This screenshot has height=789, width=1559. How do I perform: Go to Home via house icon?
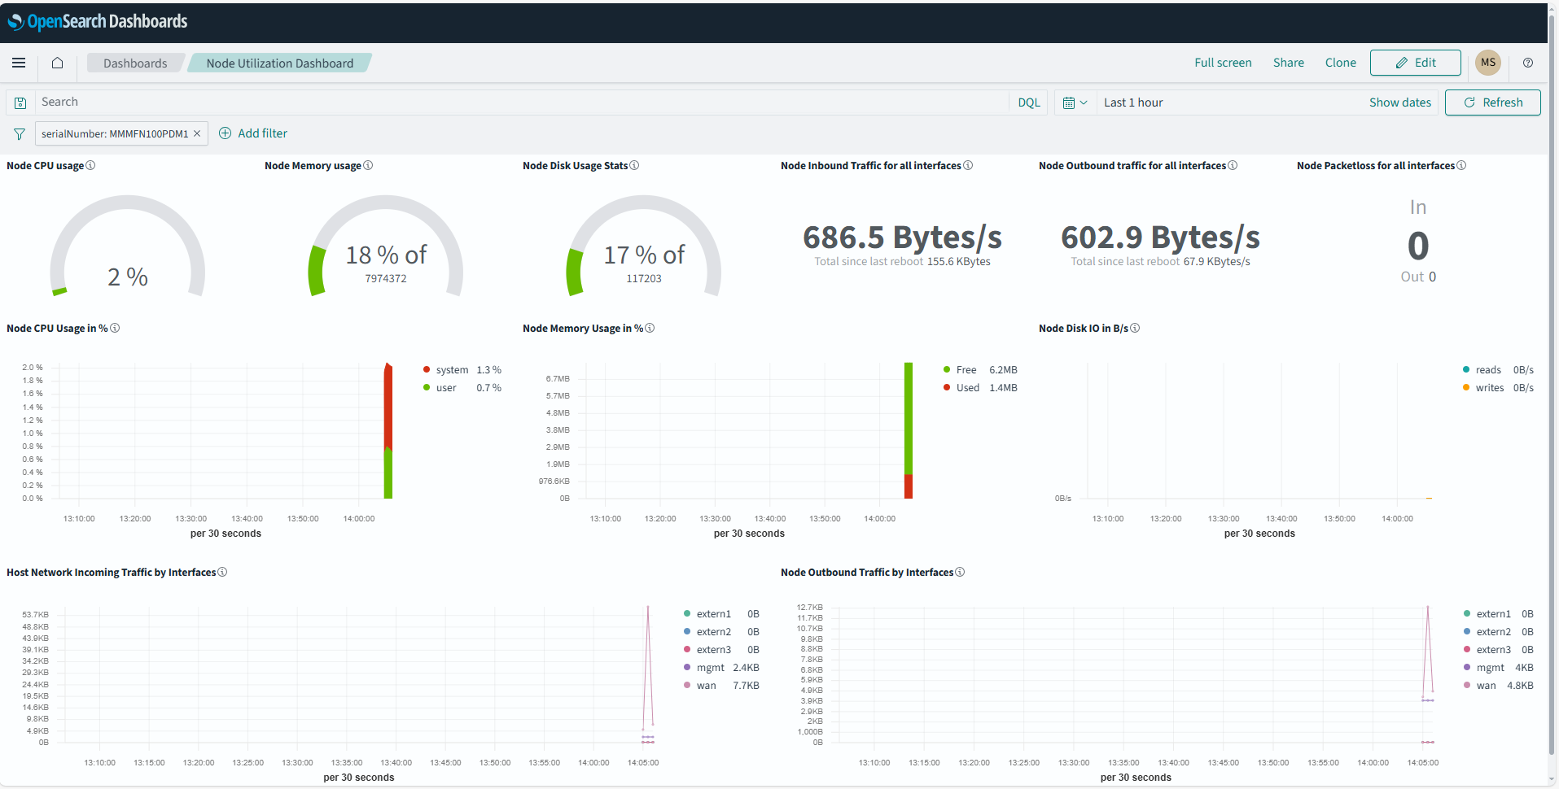[57, 63]
